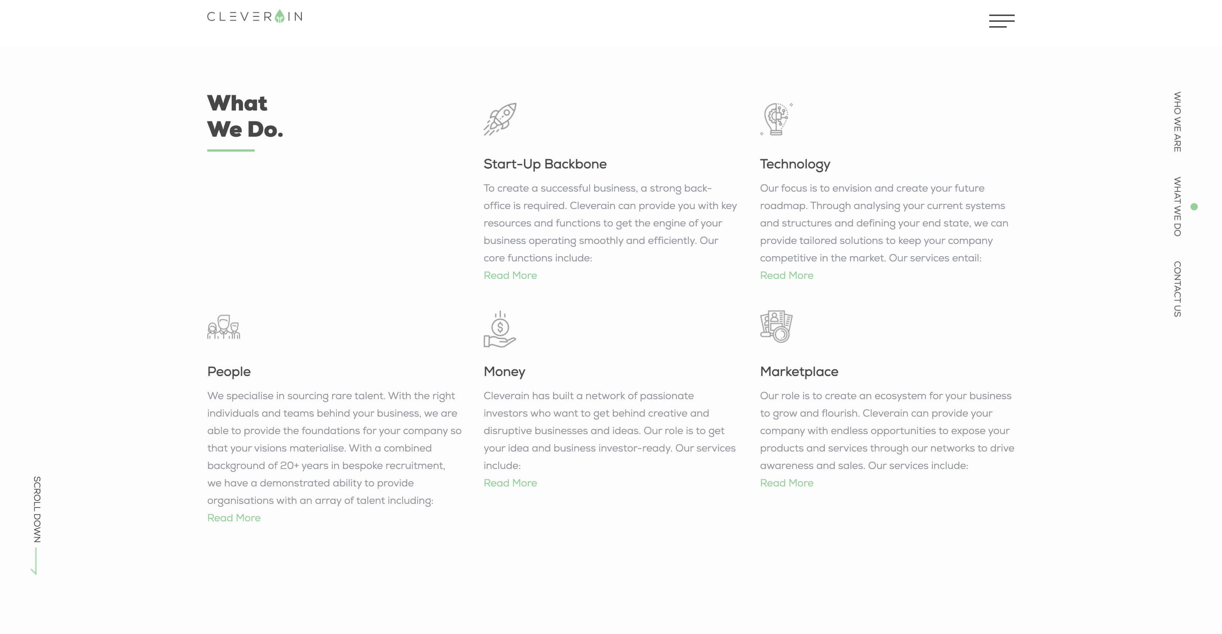The image size is (1222, 634).
Task: Expand Read More under Start-Up Backbone
Action: [x=510, y=276]
